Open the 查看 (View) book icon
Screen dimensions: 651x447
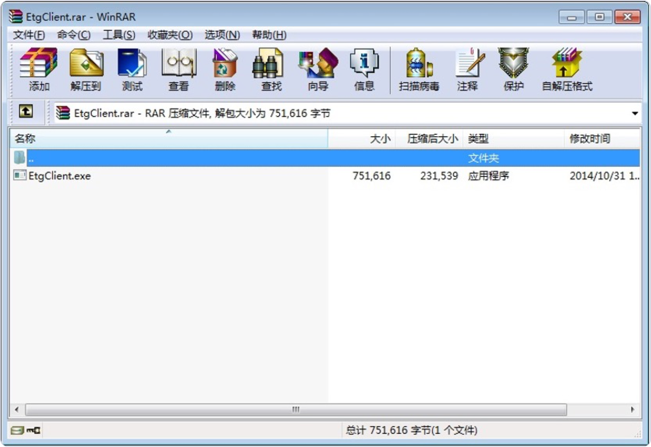pos(179,70)
